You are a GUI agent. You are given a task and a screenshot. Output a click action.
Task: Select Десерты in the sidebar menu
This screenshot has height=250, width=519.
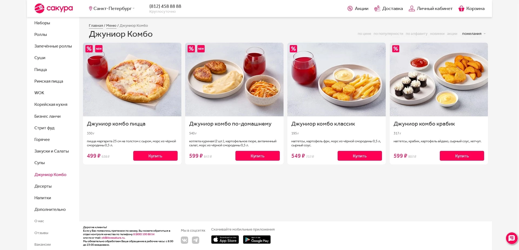point(43,186)
